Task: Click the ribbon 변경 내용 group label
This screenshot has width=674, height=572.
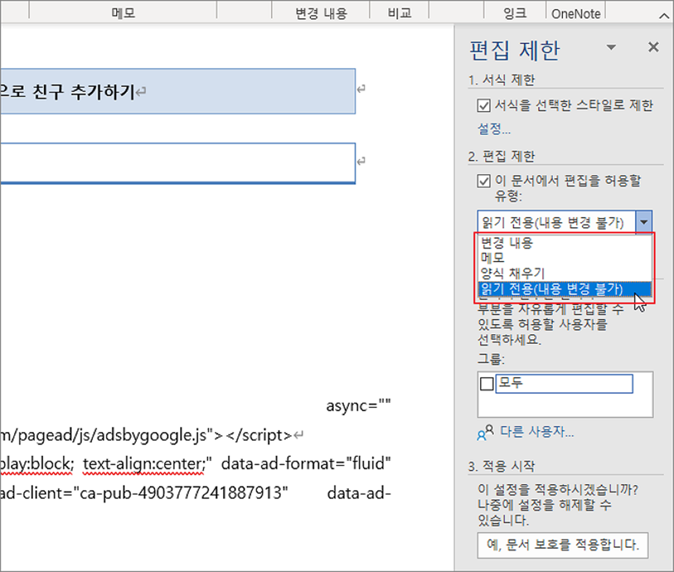Action: tap(321, 13)
